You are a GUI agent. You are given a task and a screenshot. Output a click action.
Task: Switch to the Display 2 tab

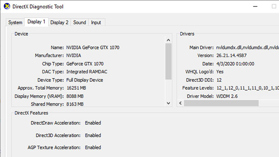pos(59,22)
